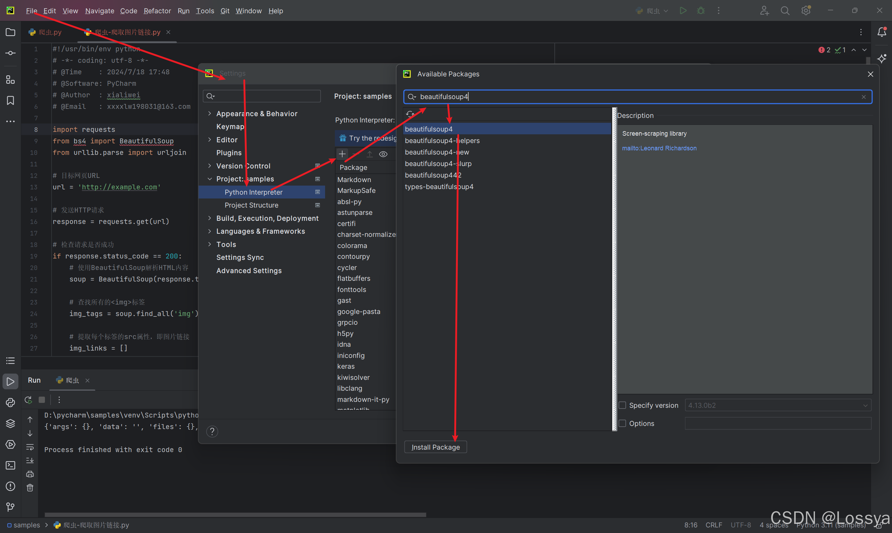Image resolution: width=892 pixels, height=533 pixels.
Task: Expand the Version Control settings node
Action: (x=209, y=166)
